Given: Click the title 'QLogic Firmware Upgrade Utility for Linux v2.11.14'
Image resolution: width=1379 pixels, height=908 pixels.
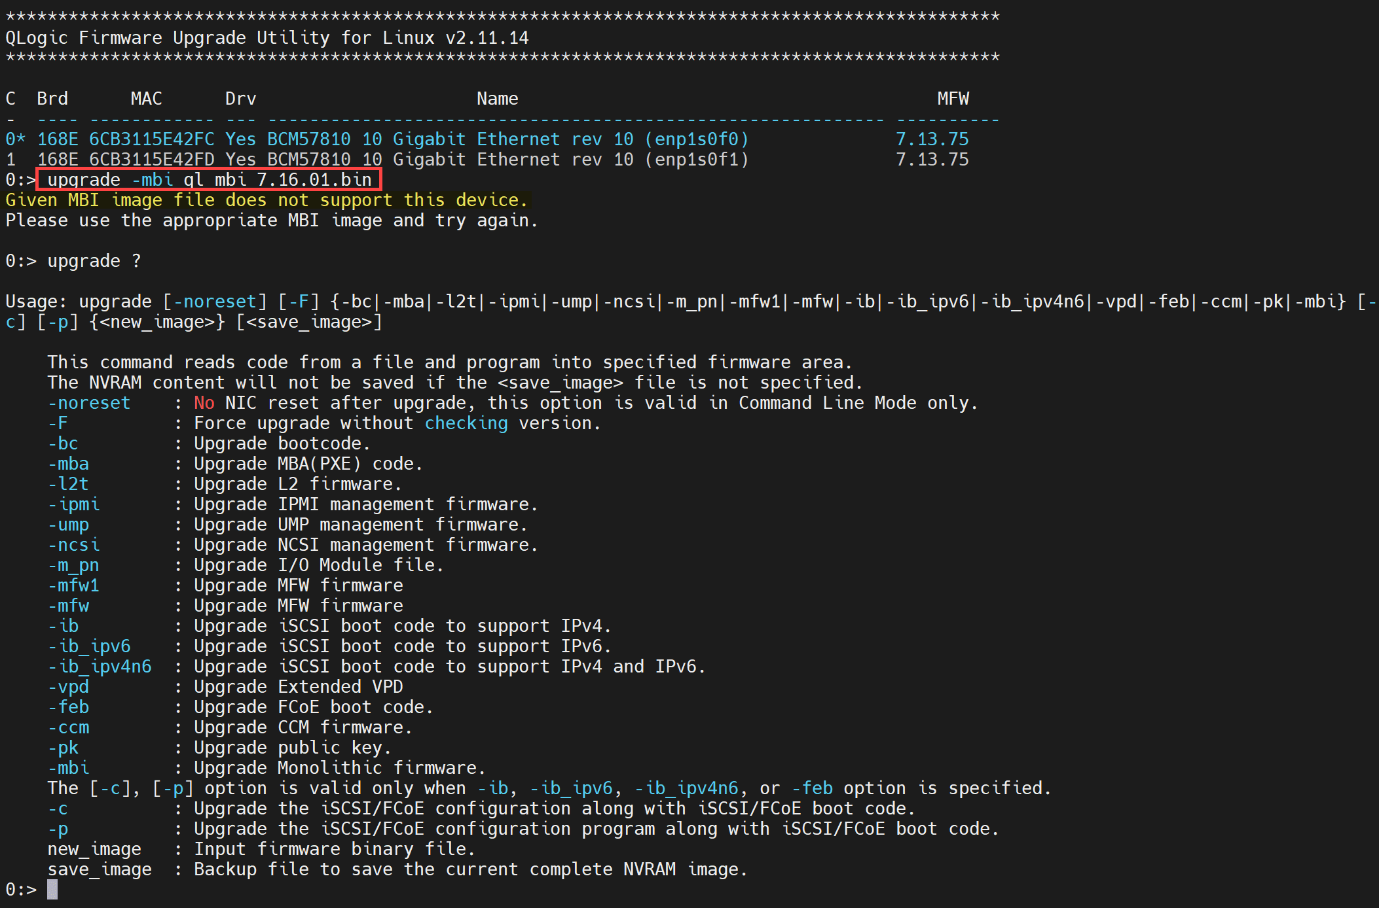Looking at the screenshot, I should coord(267,38).
